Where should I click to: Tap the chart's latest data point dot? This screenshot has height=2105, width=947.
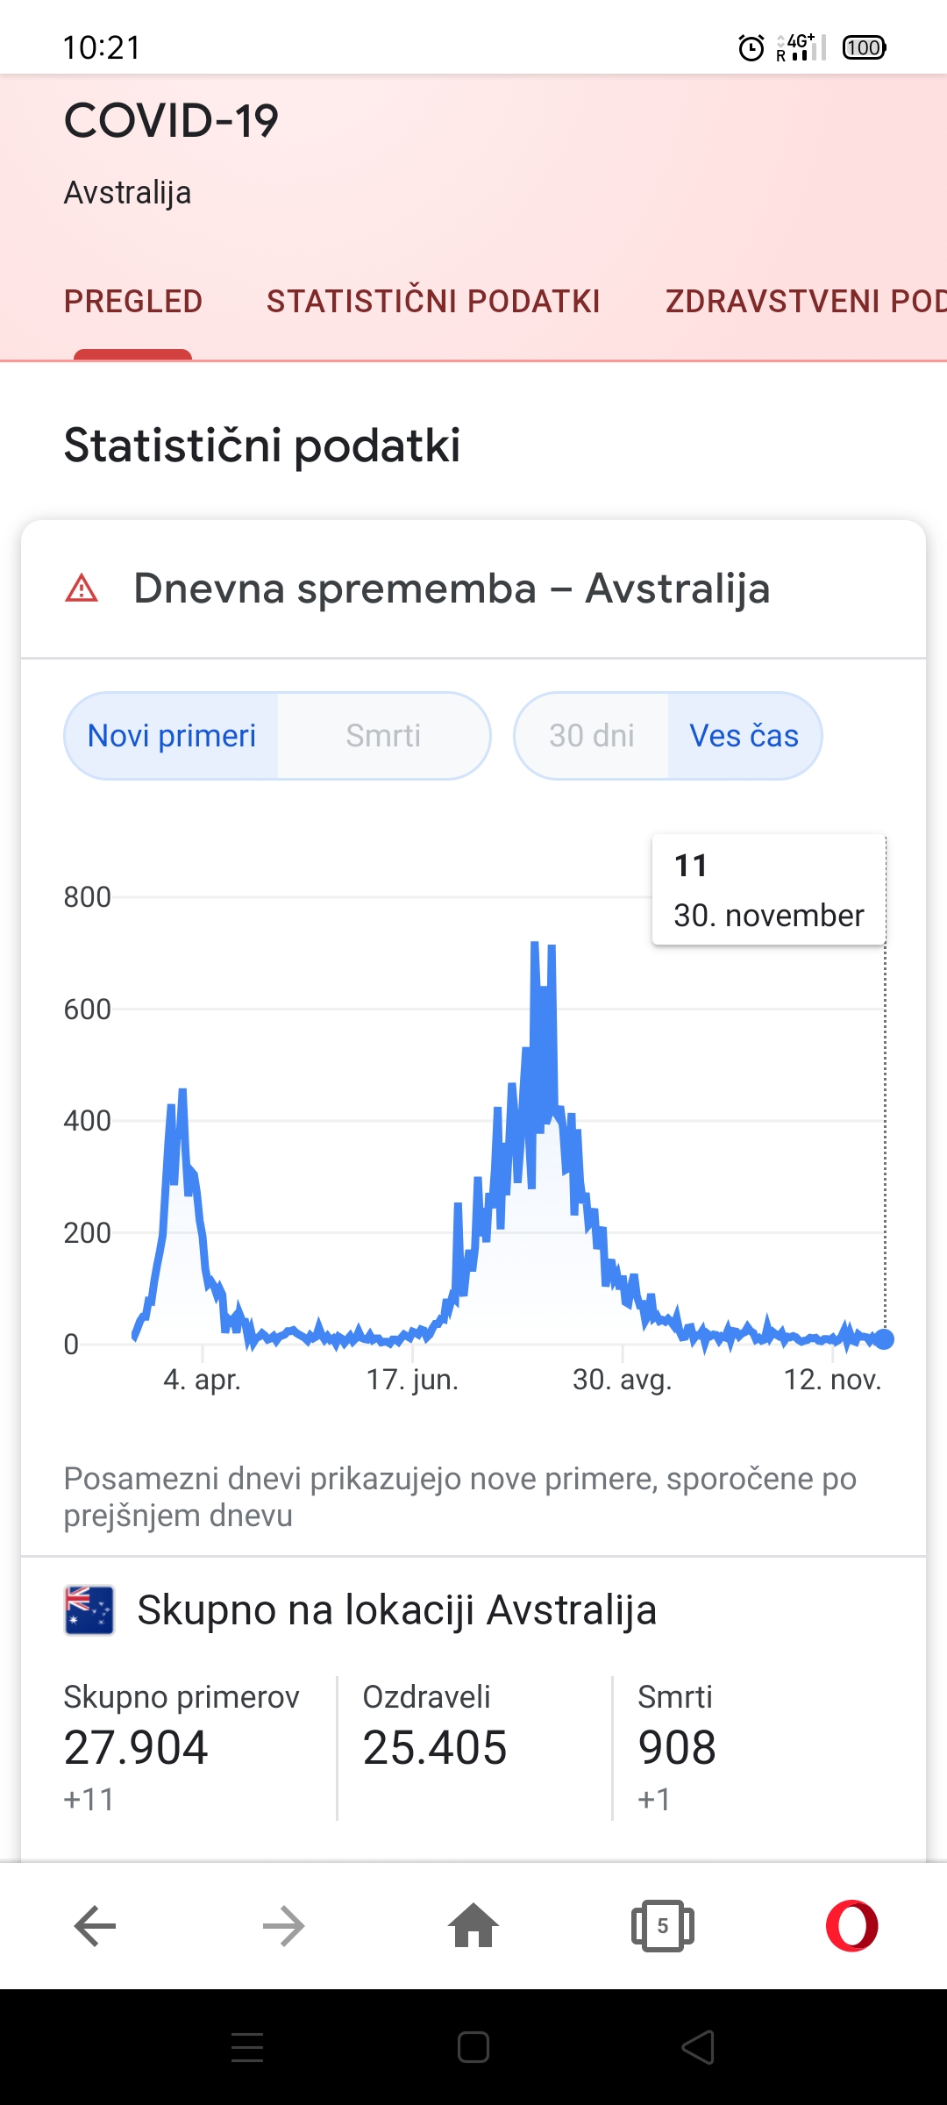[884, 1338]
